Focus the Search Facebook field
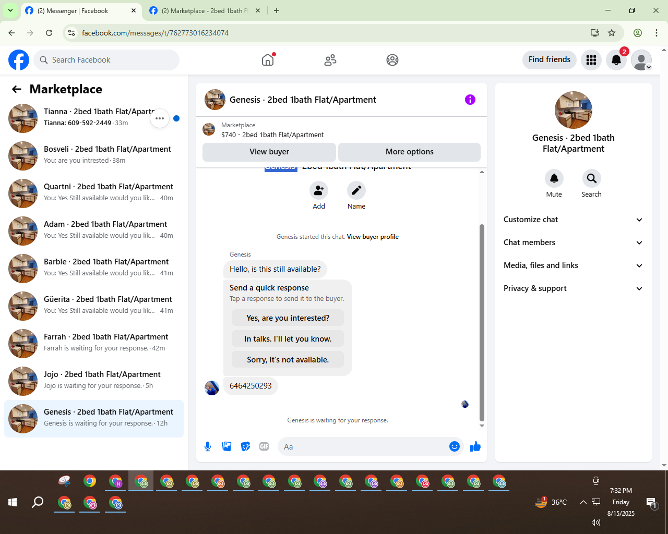Image resolution: width=668 pixels, height=534 pixels. (x=106, y=60)
